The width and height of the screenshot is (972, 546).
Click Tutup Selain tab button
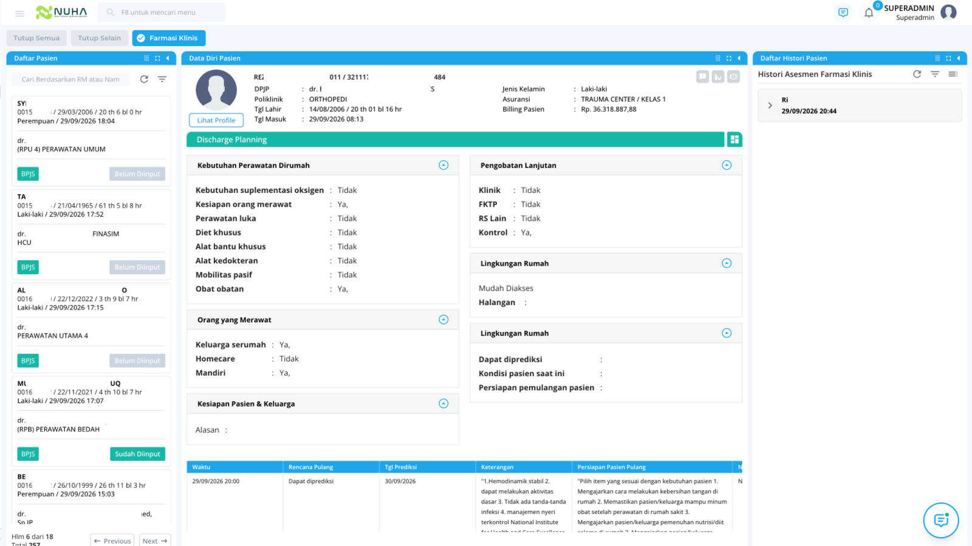100,38
